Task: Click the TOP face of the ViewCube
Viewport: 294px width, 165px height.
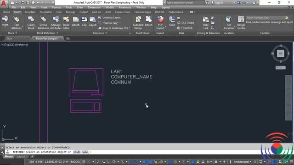Action: click(x=281, y=54)
